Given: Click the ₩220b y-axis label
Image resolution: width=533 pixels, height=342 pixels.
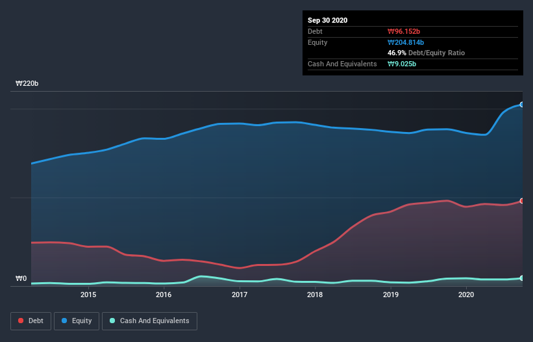Looking at the screenshot, I should 27,83.
